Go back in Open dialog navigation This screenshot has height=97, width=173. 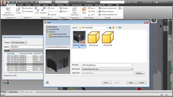click(110, 28)
